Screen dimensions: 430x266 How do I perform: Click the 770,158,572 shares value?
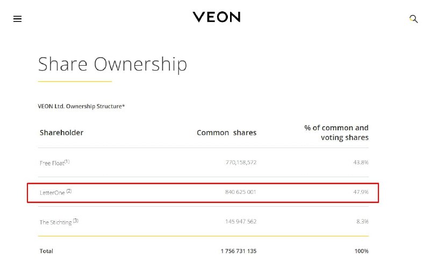coord(241,163)
